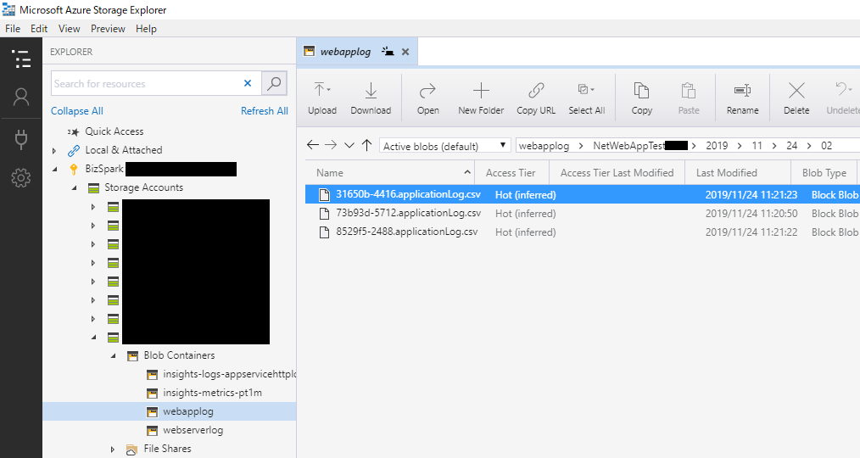This screenshot has height=458, width=860.
Task: Click the Copy toolbar button
Action: (x=642, y=98)
